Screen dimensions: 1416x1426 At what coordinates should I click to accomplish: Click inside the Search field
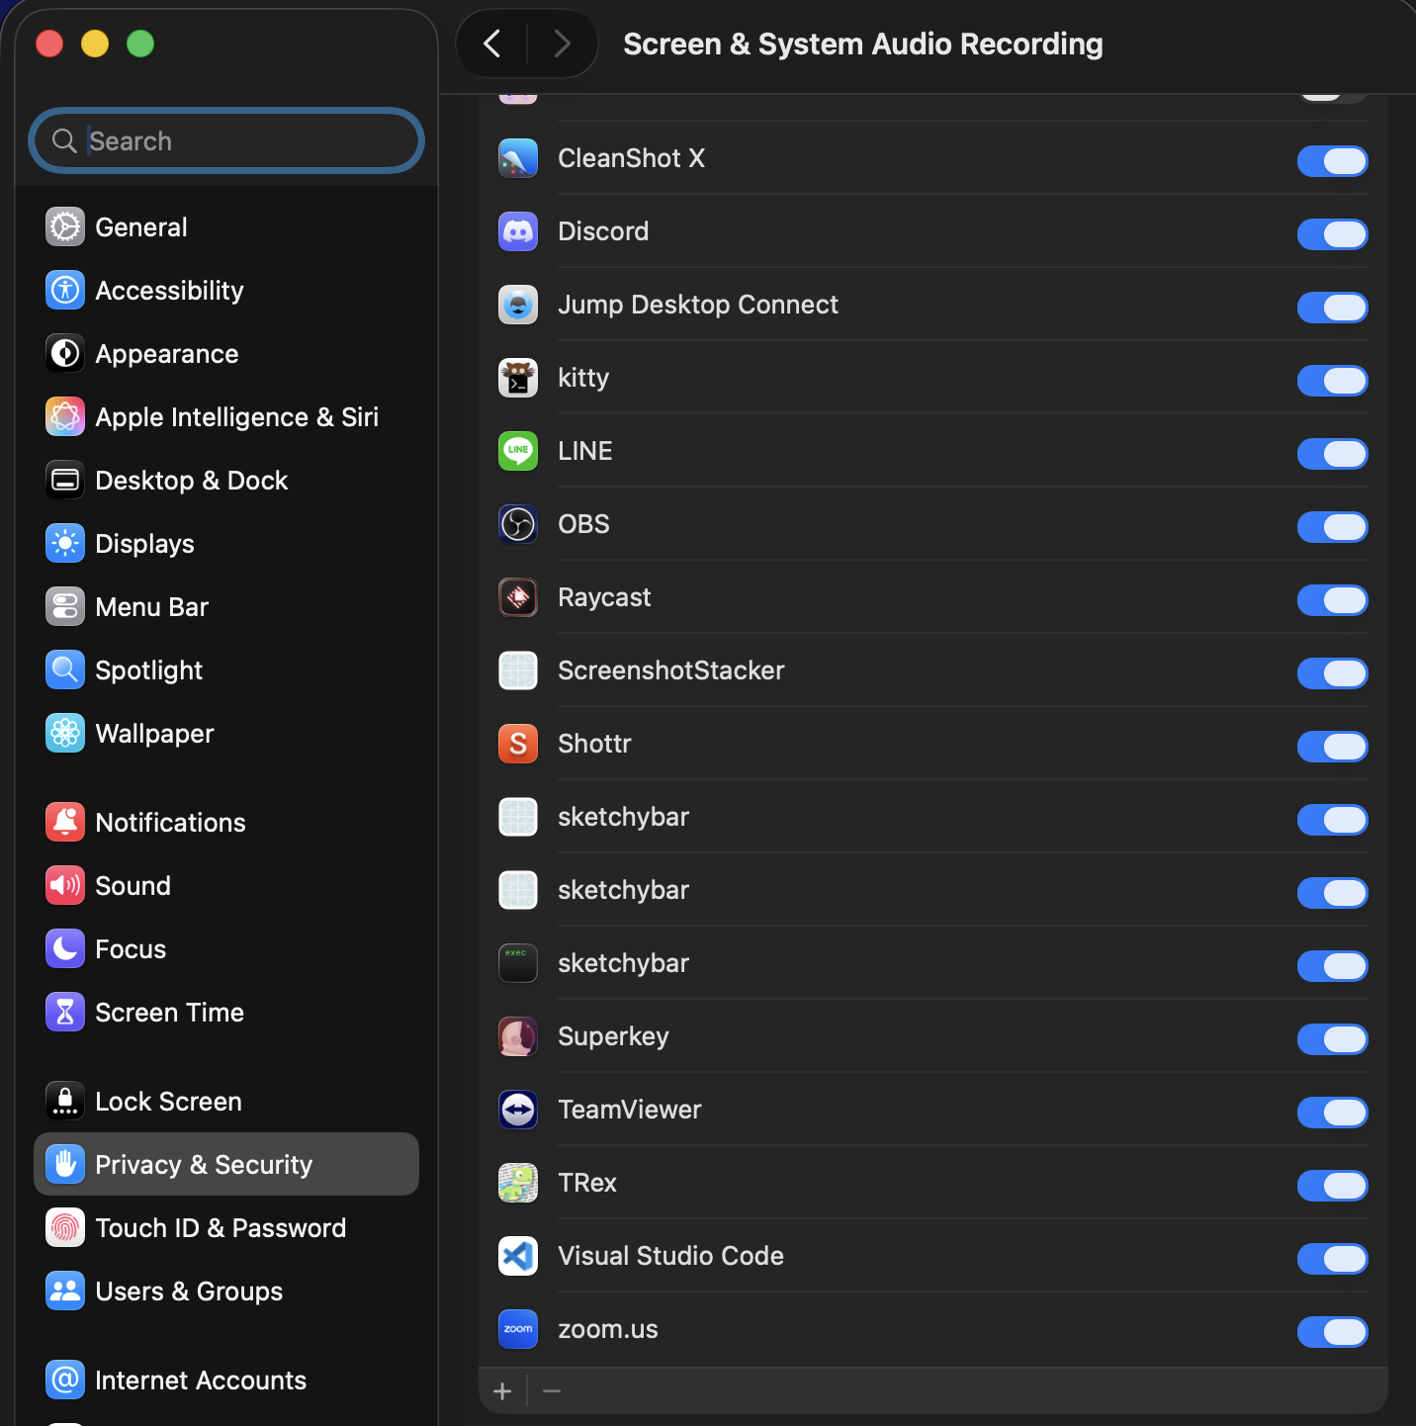point(225,140)
